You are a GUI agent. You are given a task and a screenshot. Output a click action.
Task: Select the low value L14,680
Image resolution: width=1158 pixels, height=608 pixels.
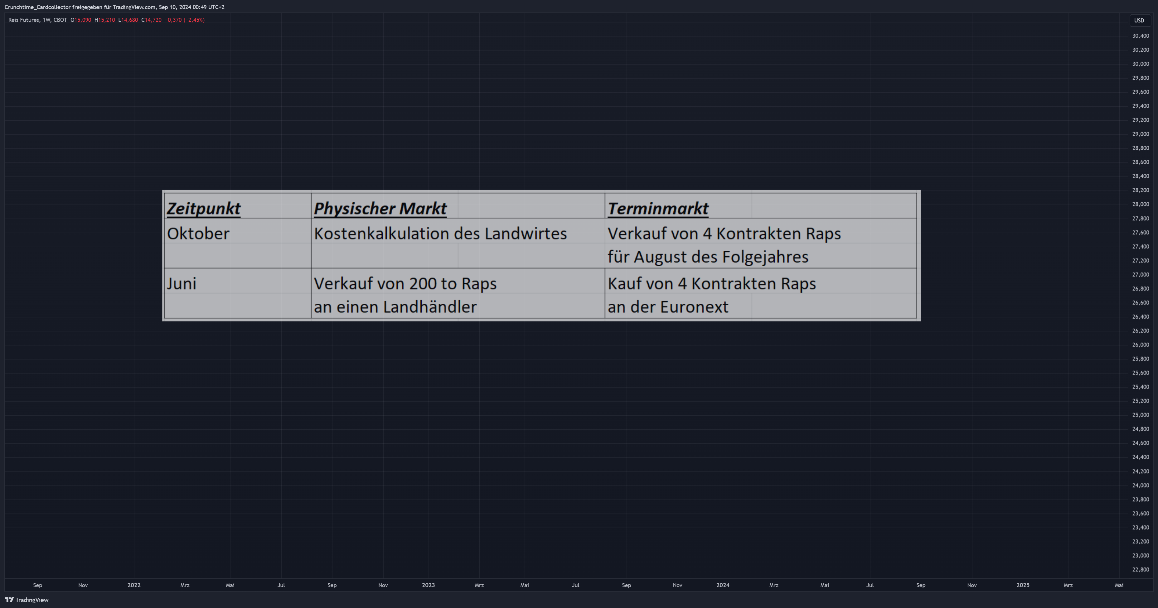pos(128,20)
